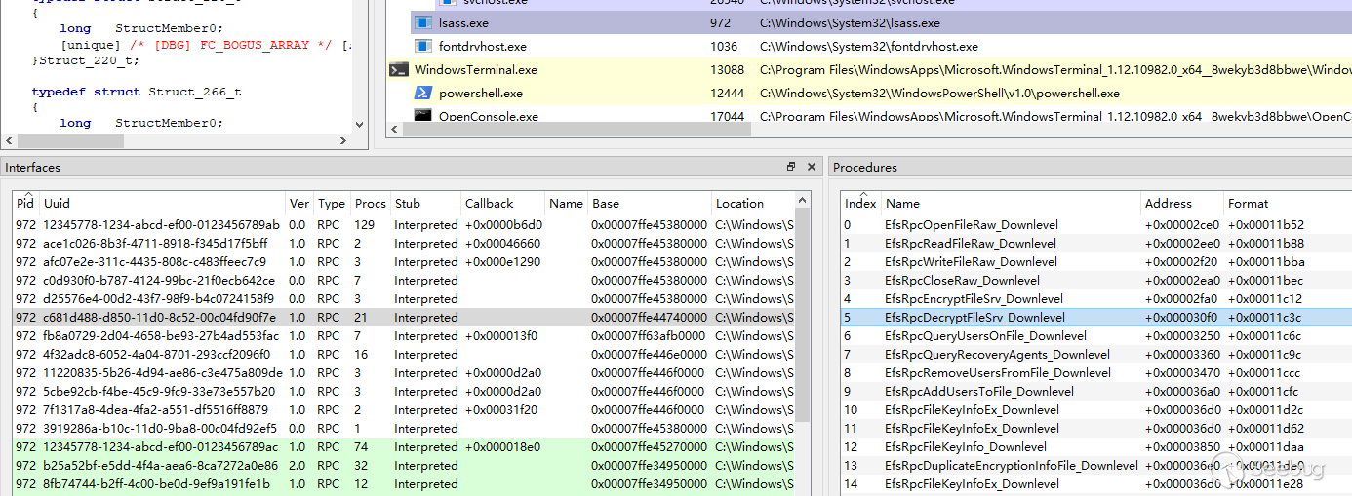1352x496 pixels.
Task: Select interface c0d930f0-b787-4124-99bc-21f0ecb642ce
Action: (159, 280)
